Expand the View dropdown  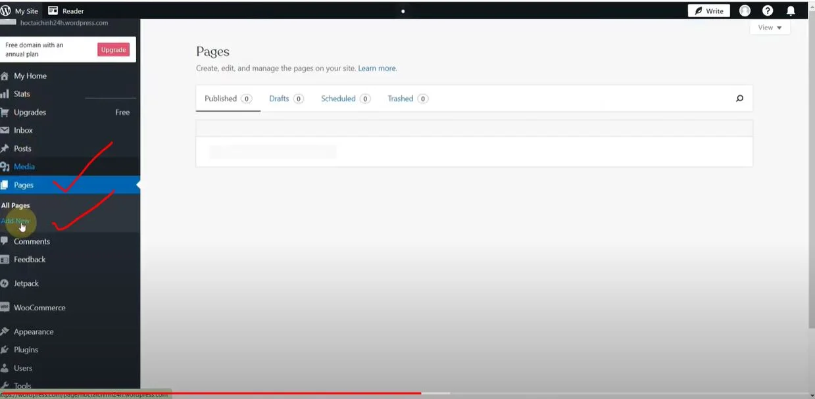click(x=770, y=28)
